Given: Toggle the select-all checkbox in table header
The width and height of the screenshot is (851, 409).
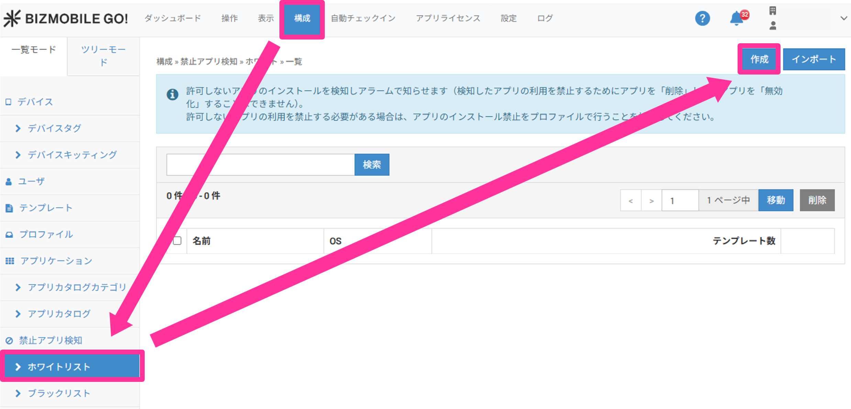Looking at the screenshot, I should tap(177, 241).
